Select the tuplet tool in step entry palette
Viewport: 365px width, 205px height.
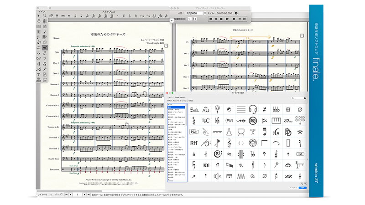160,16
